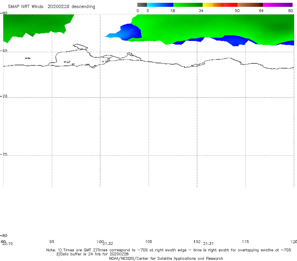Click the '5' label under the color bar
This screenshot has width=297, height=261.
pyautogui.click(x=148, y=10)
